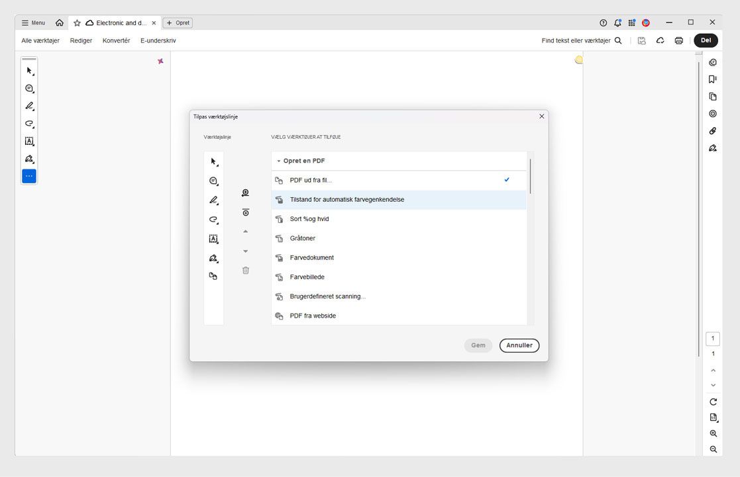This screenshot has width=740, height=477.
Task: Click the search magnifier icon
Action: [618, 40]
